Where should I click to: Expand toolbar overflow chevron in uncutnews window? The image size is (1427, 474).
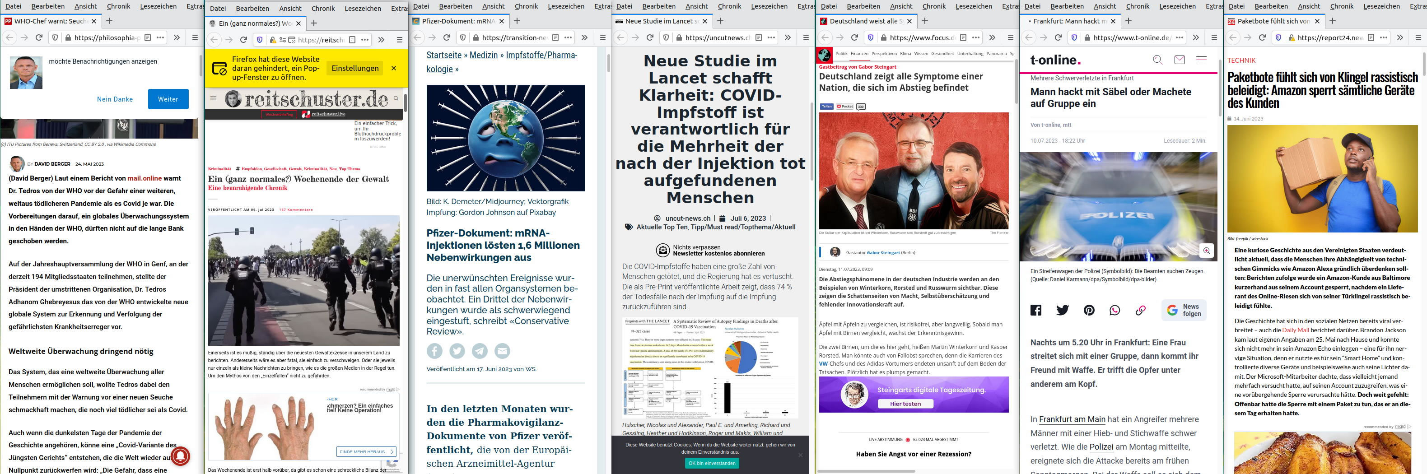(788, 37)
